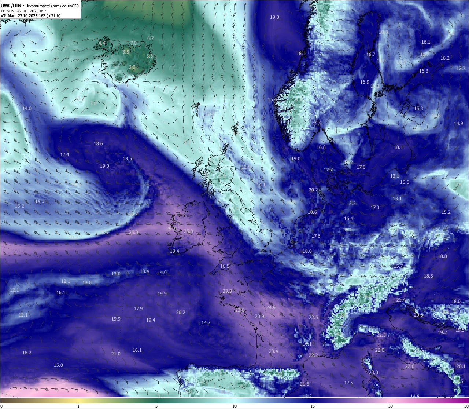Click the 20.1 map value
Viewport: 469px width, 409px height.
[x=461, y=366]
